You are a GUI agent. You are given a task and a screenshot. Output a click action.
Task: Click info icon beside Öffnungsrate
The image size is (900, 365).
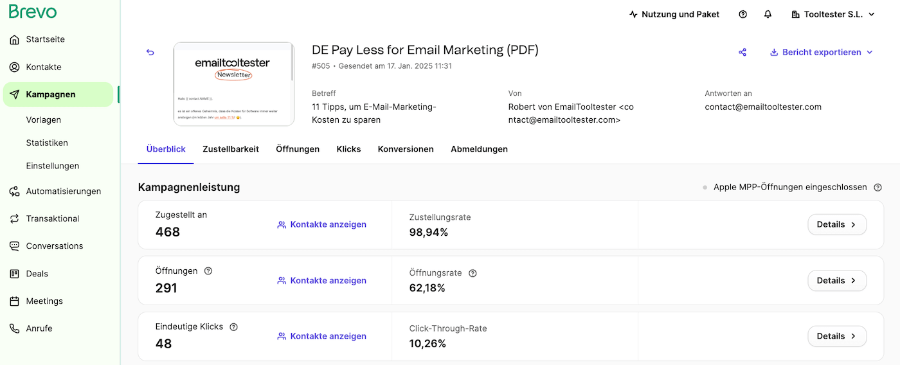coord(473,273)
